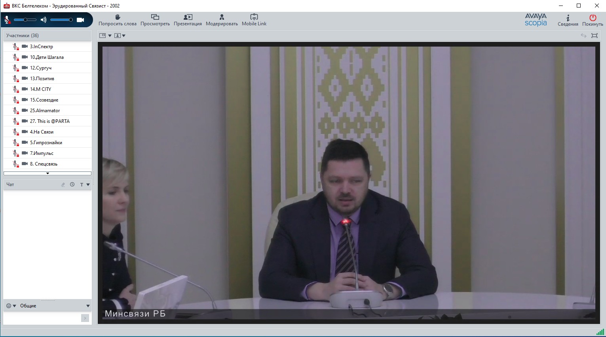
Task: Select participant 14.M CITY
Action: click(x=47, y=89)
